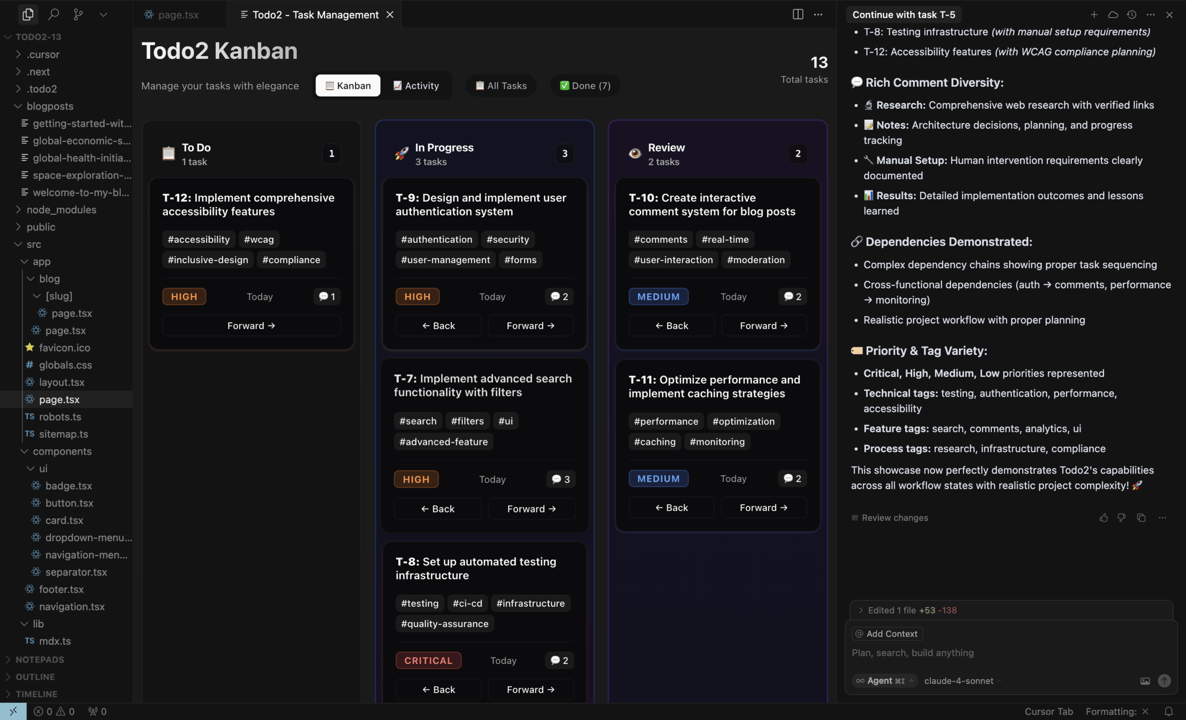
Task: Copy the chat response with copy icon
Action: click(1141, 518)
